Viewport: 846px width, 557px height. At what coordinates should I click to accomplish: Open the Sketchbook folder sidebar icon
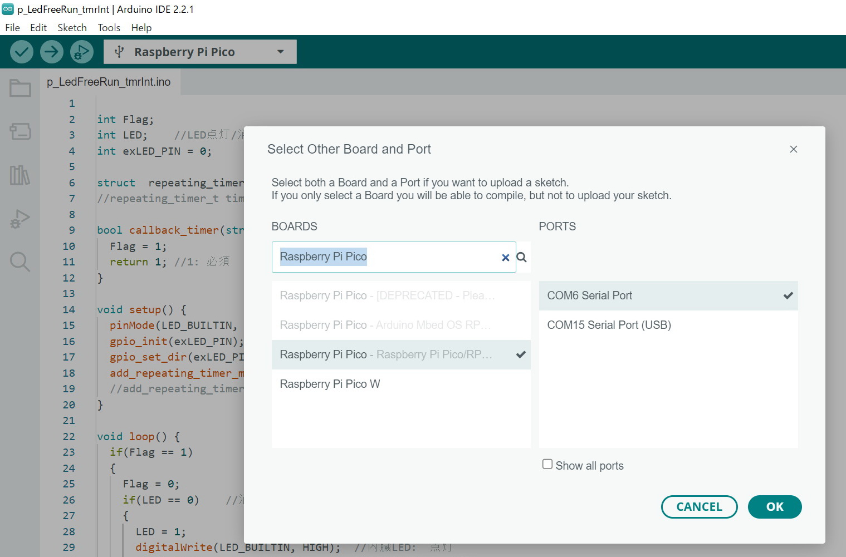tap(20, 88)
